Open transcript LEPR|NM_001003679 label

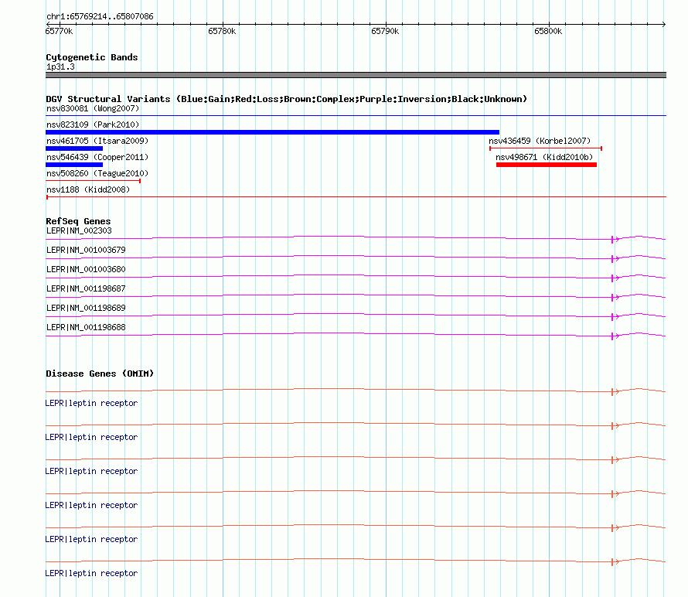86,251
